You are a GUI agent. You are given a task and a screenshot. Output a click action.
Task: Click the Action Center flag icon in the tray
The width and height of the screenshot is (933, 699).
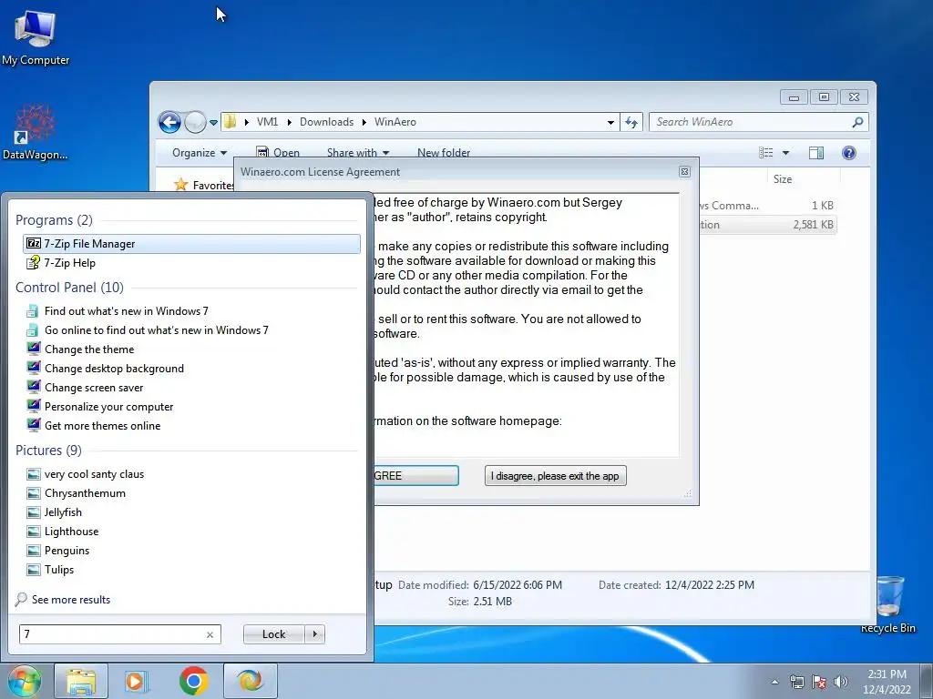click(819, 682)
